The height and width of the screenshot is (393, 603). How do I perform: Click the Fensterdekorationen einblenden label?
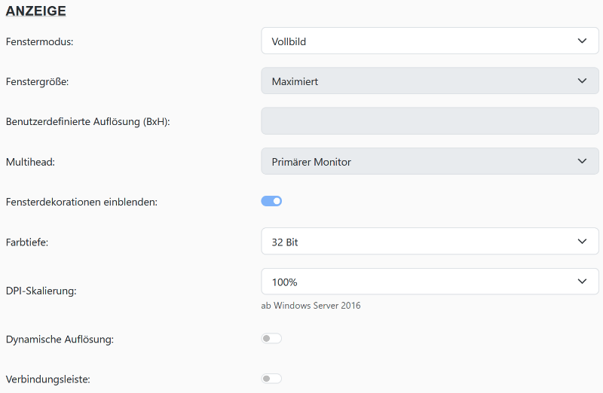click(81, 203)
